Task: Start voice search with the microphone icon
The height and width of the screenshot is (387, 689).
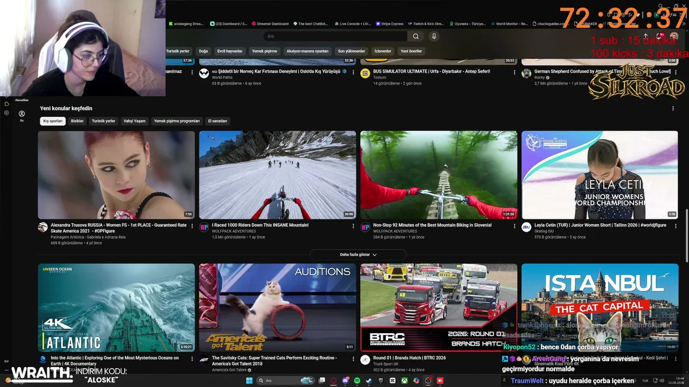Action: 434,36
